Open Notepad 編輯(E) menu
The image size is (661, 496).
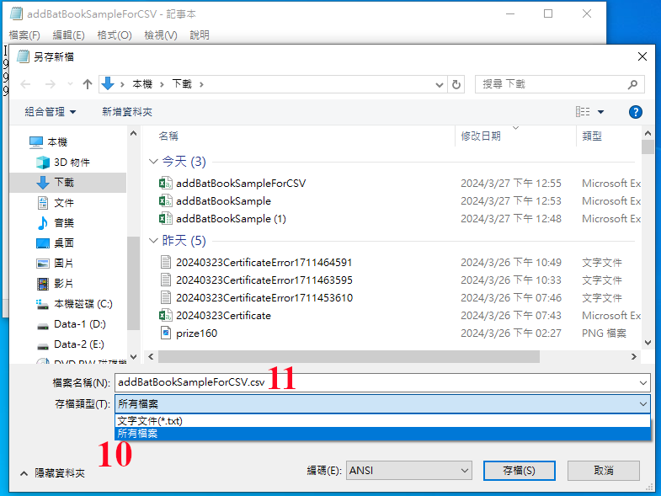[x=69, y=35]
